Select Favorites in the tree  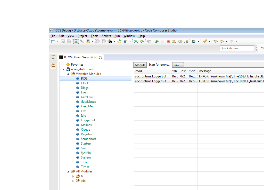(77, 64)
